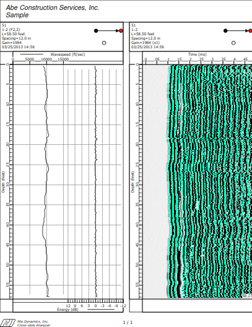
Task: Click the 15000 wavespeed axis value
Action: click(63, 59)
